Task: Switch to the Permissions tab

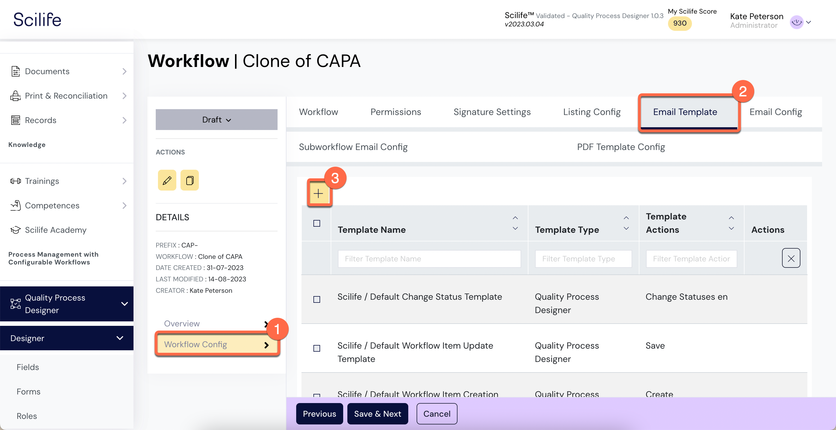Action: 395,112
